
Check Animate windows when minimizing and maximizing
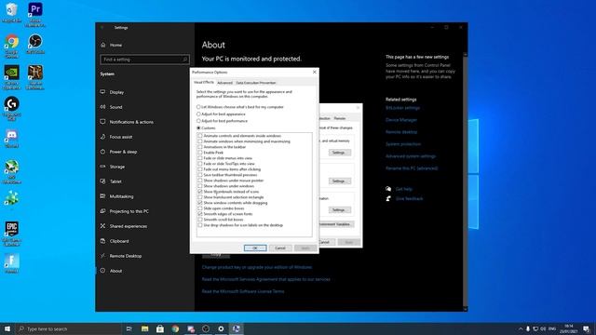200,141
